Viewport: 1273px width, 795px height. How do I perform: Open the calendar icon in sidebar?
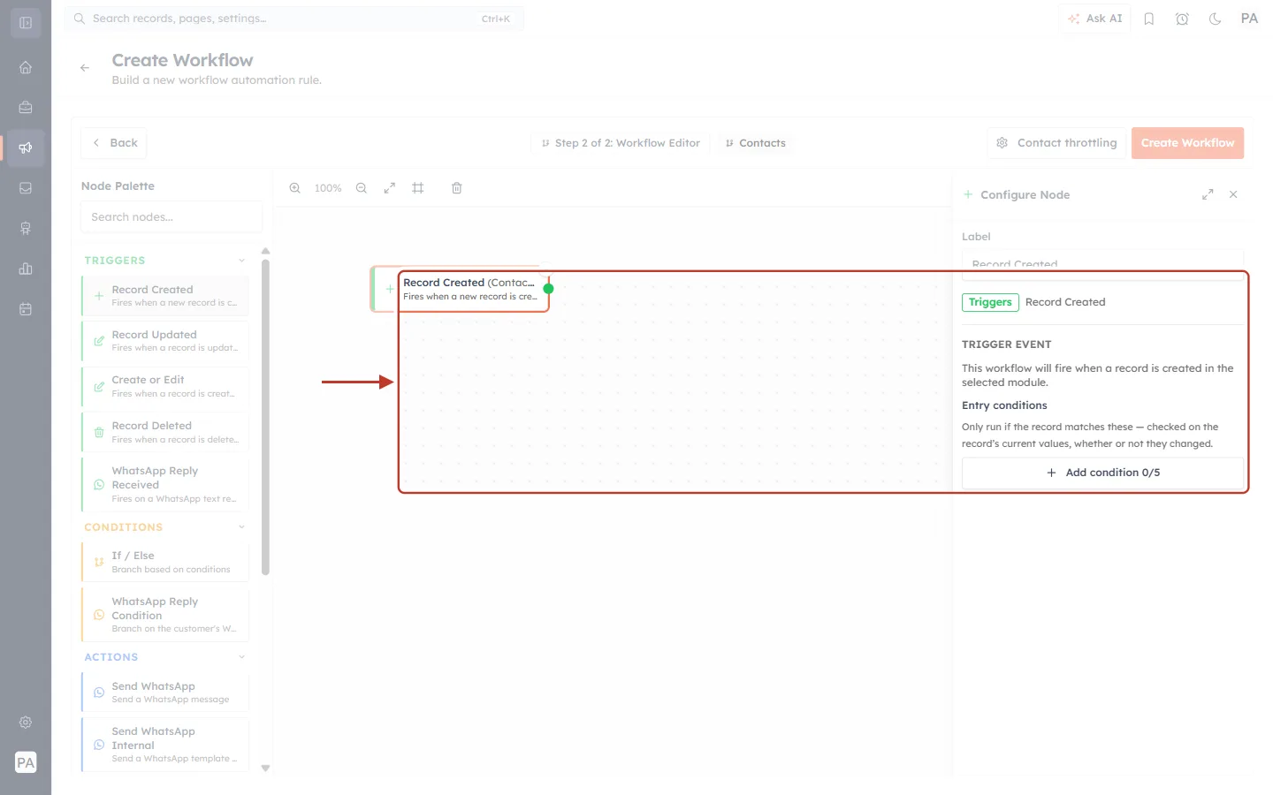point(26,309)
